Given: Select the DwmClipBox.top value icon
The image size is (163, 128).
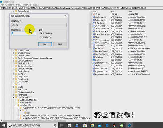Looking at the screenshot, I should [x=93, y=34].
